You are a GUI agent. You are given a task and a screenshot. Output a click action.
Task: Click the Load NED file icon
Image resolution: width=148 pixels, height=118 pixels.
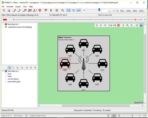click(x=9, y=10)
